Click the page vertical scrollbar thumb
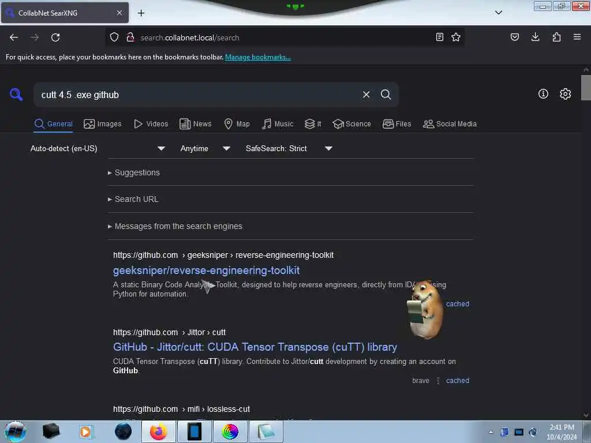Screen dimensions: 591x443 point(586,88)
